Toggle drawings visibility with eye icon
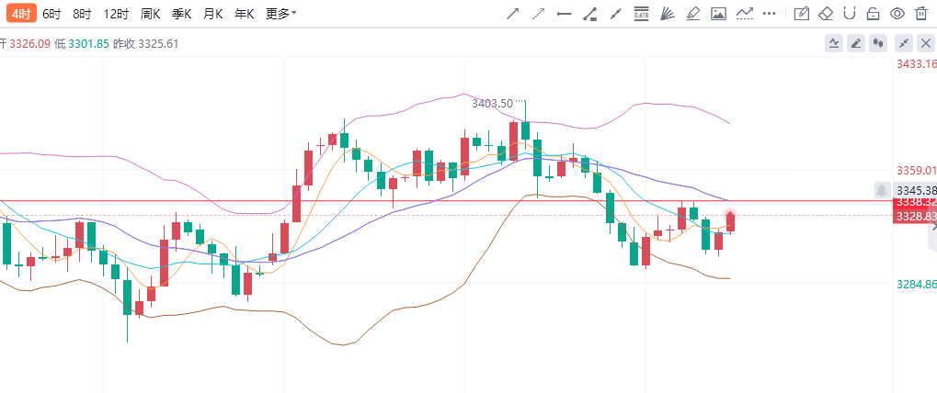 897,14
